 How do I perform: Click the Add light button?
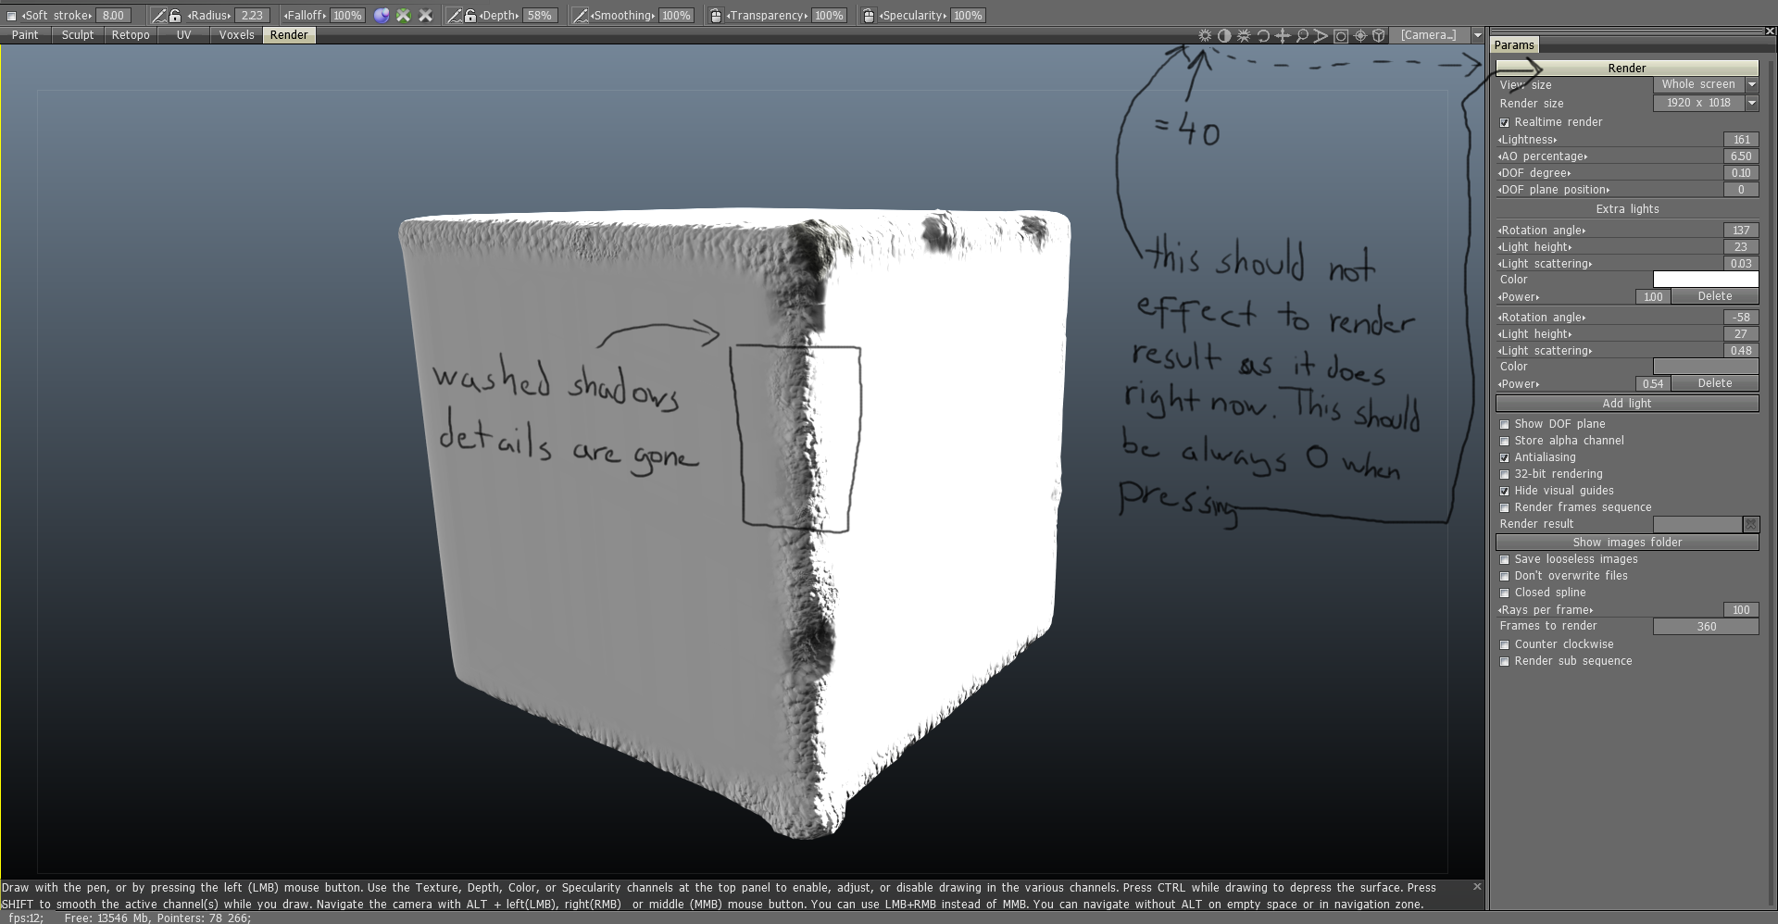tap(1627, 404)
